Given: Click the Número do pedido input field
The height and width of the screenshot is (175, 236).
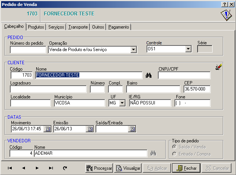Looking at the screenshot, I should 28,49.
